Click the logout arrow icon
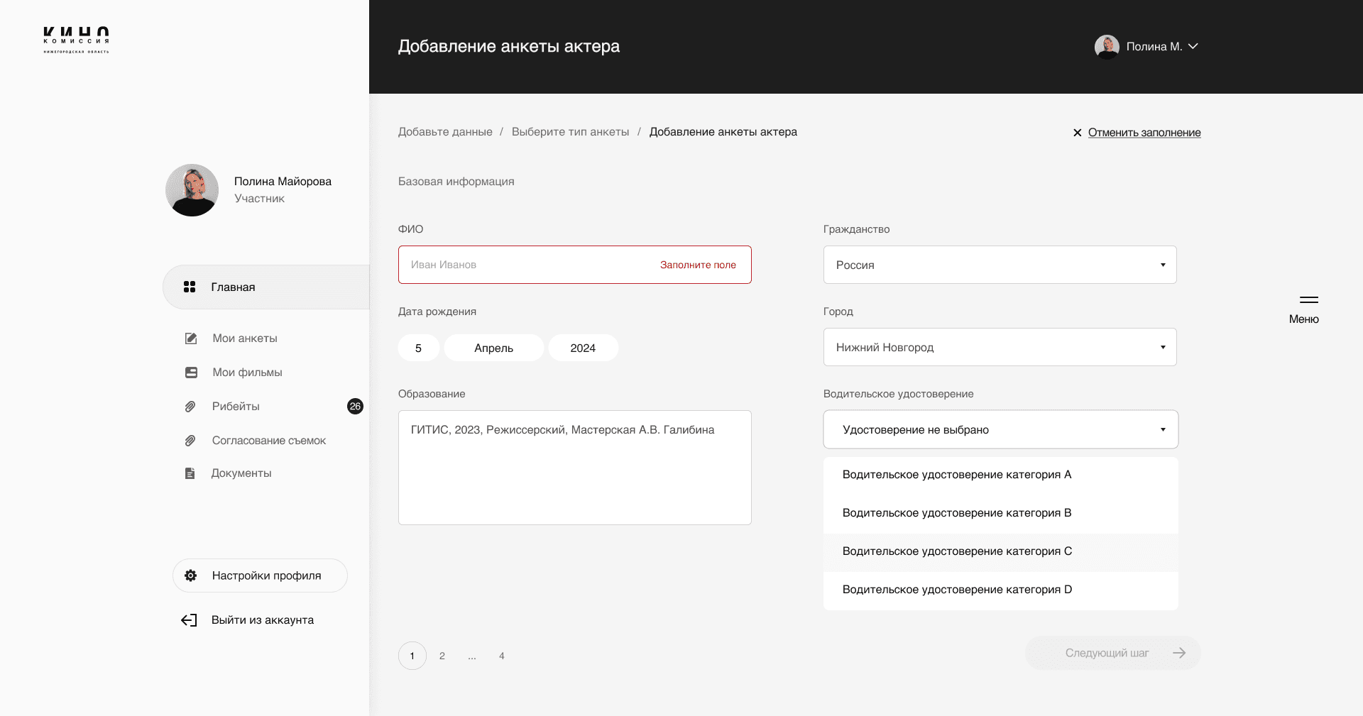This screenshot has height=716, width=1363. click(189, 620)
